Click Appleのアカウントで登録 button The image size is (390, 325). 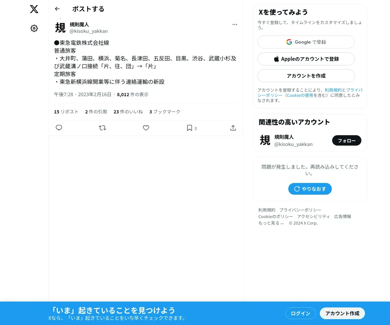pyautogui.click(x=306, y=59)
